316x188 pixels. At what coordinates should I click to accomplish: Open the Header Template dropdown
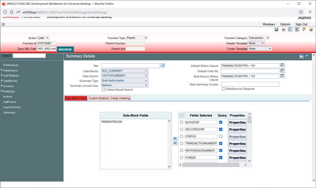coord(256,43)
